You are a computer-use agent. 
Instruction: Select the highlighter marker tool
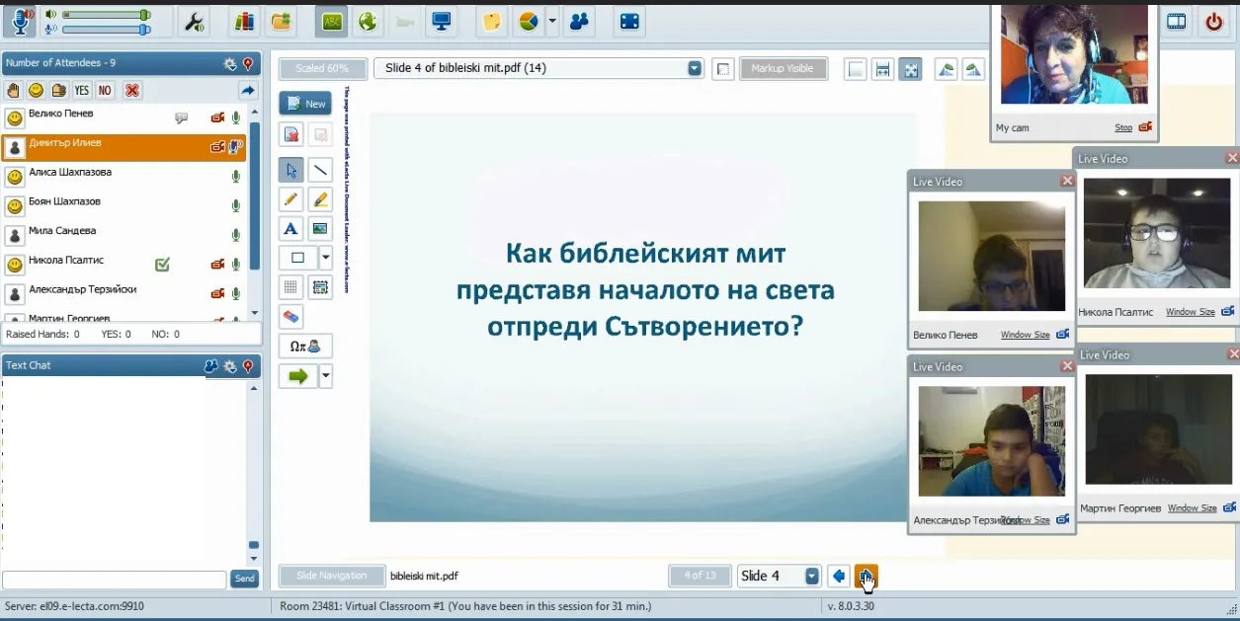(320, 199)
